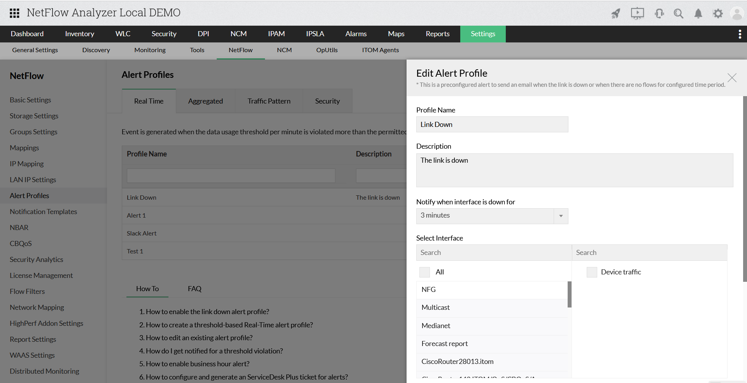Image resolution: width=747 pixels, height=383 pixels.
Task: Click the headset support icon
Action: point(659,14)
